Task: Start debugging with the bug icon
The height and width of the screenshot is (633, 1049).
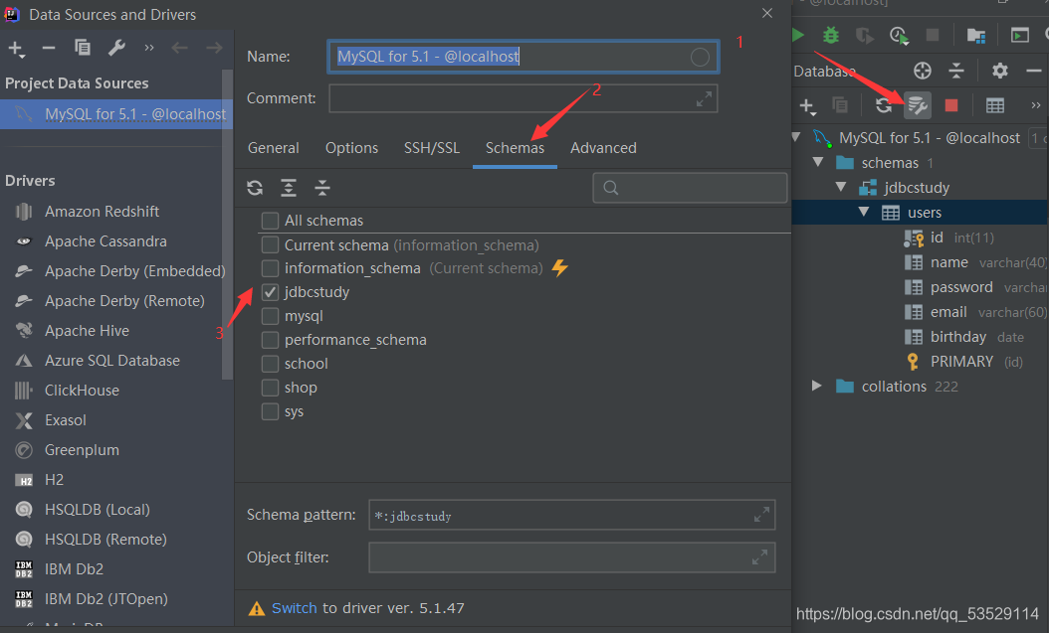Action: point(831,35)
